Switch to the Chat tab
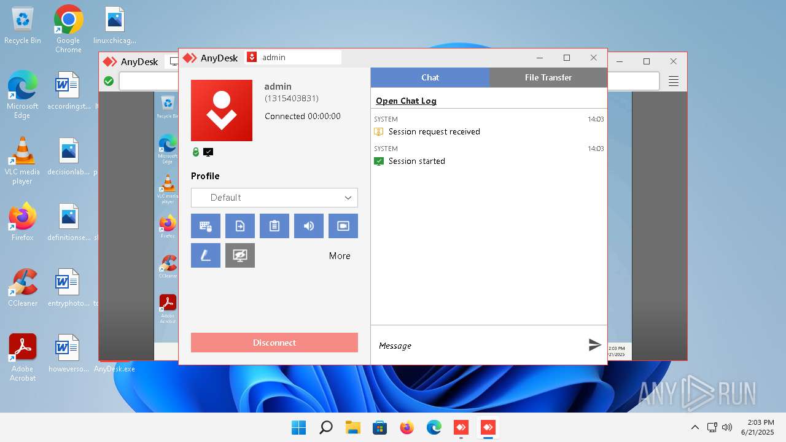 click(x=430, y=77)
